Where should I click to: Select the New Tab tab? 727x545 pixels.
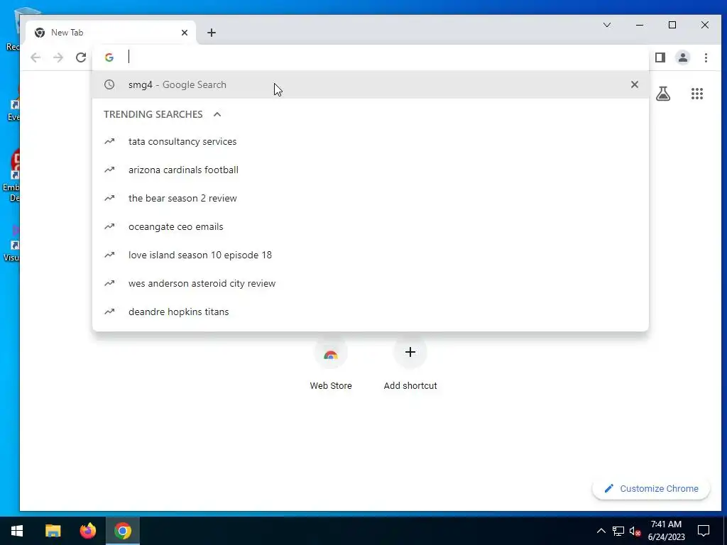[111, 33]
